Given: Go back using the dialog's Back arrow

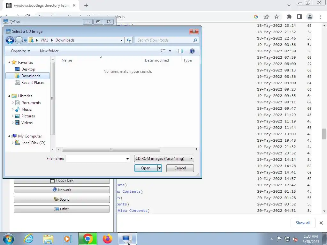Looking at the screenshot, I should 10,40.
